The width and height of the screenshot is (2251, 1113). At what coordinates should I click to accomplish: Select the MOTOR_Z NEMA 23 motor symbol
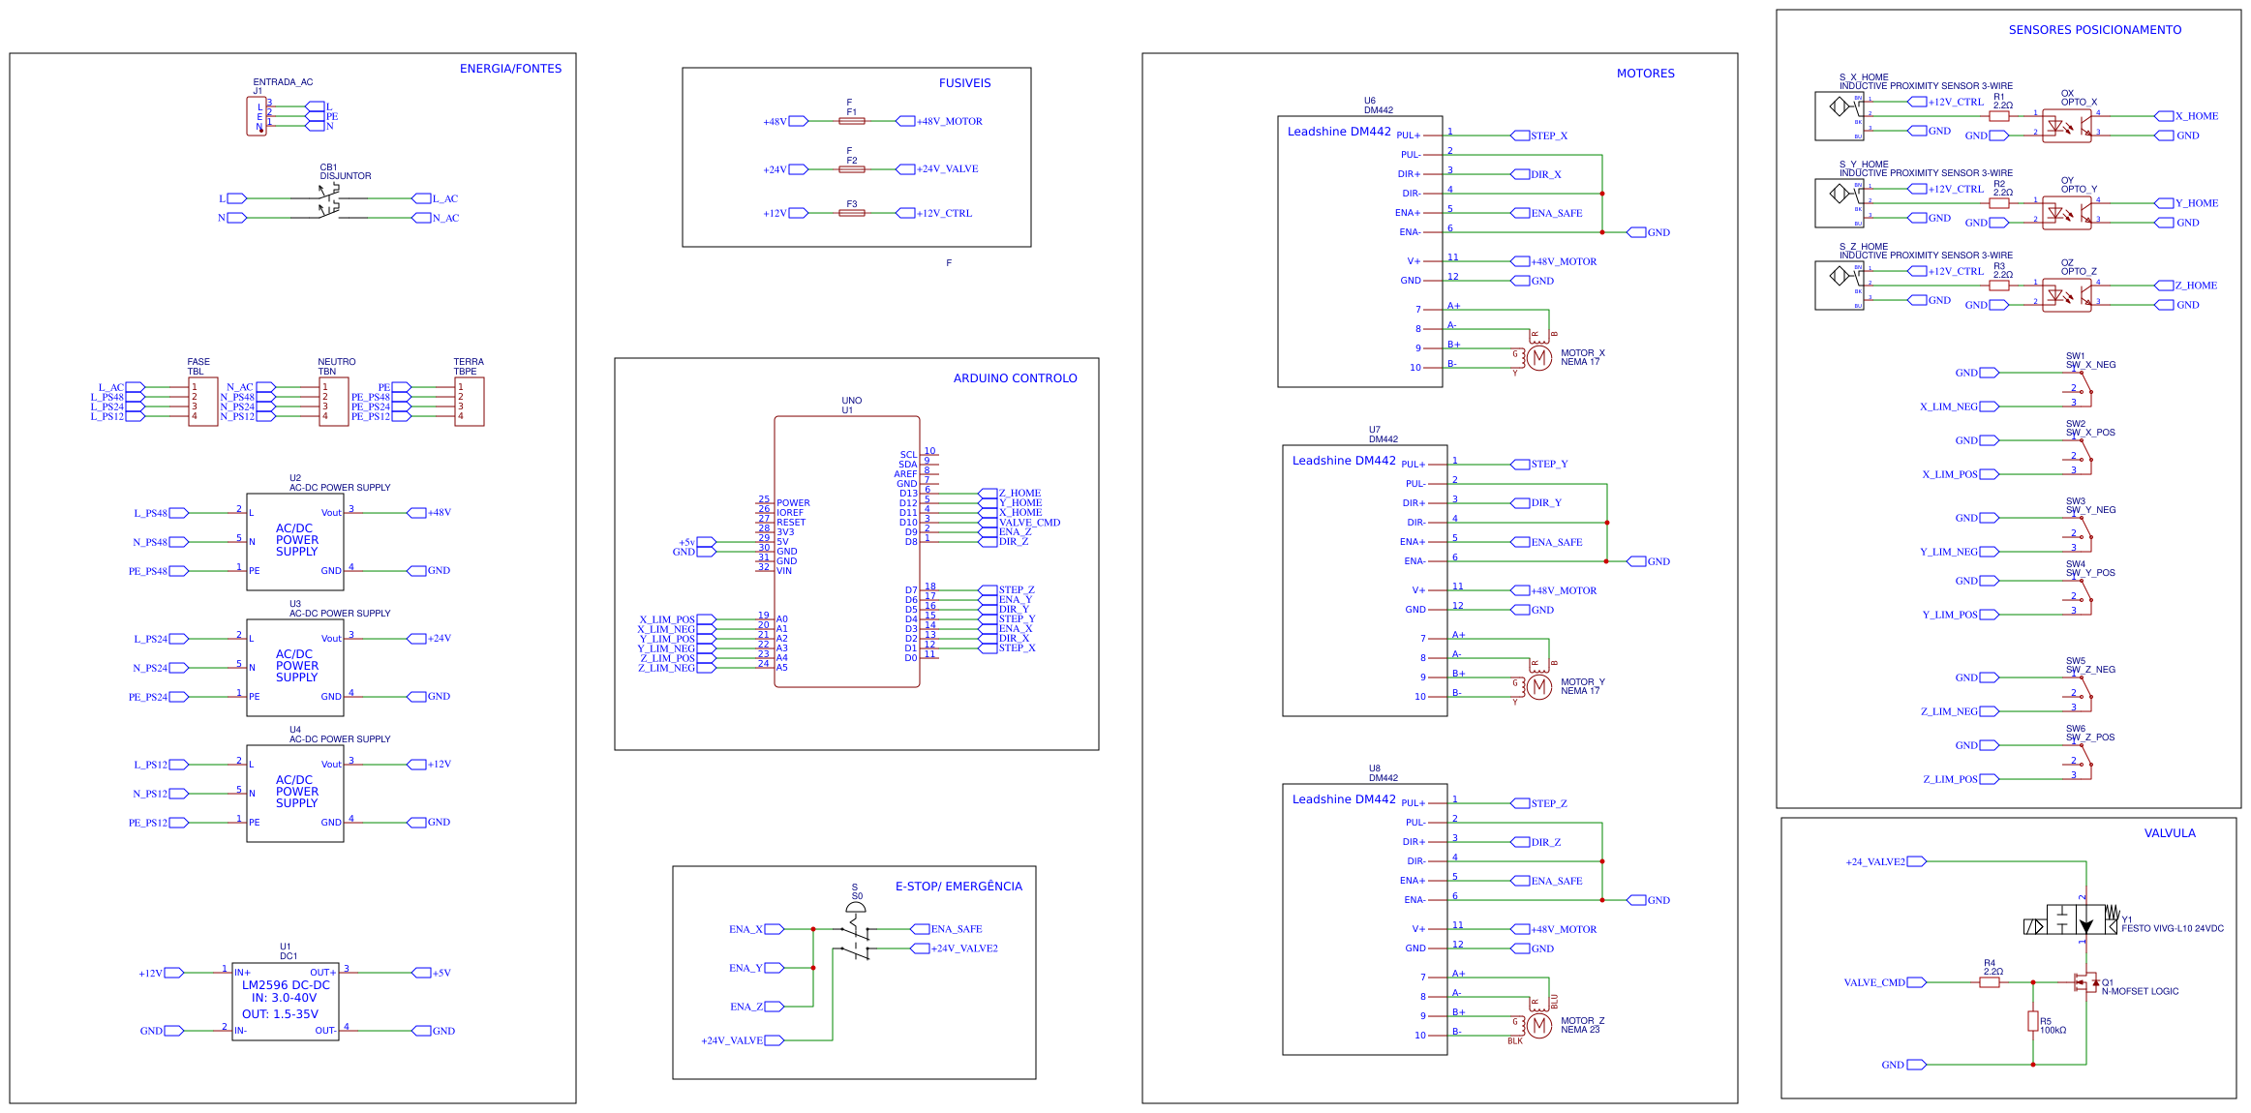1538,1025
